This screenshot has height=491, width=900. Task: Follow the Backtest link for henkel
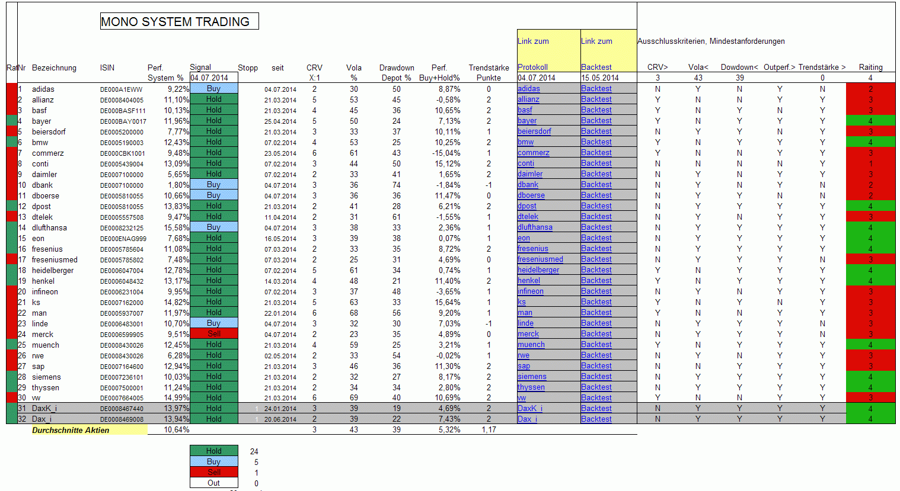coord(596,281)
